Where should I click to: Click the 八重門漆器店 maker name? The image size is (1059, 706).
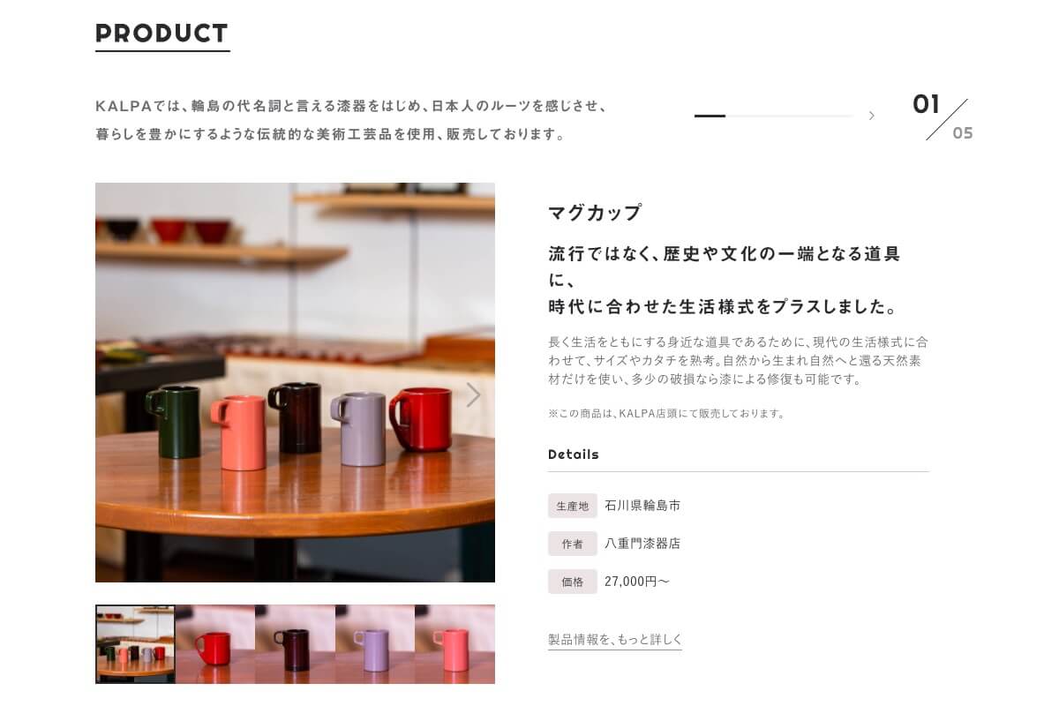click(x=642, y=544)
